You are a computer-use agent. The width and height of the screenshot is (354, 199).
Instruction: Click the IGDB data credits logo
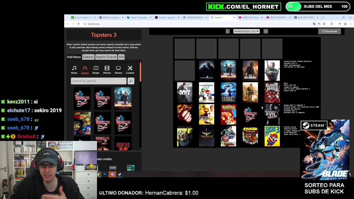pos(113,168)
